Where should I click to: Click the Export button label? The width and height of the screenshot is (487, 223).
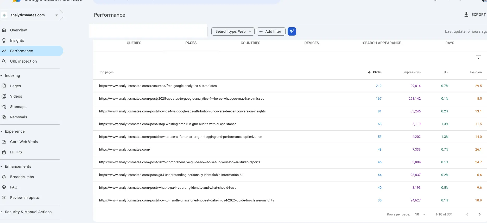478,15
